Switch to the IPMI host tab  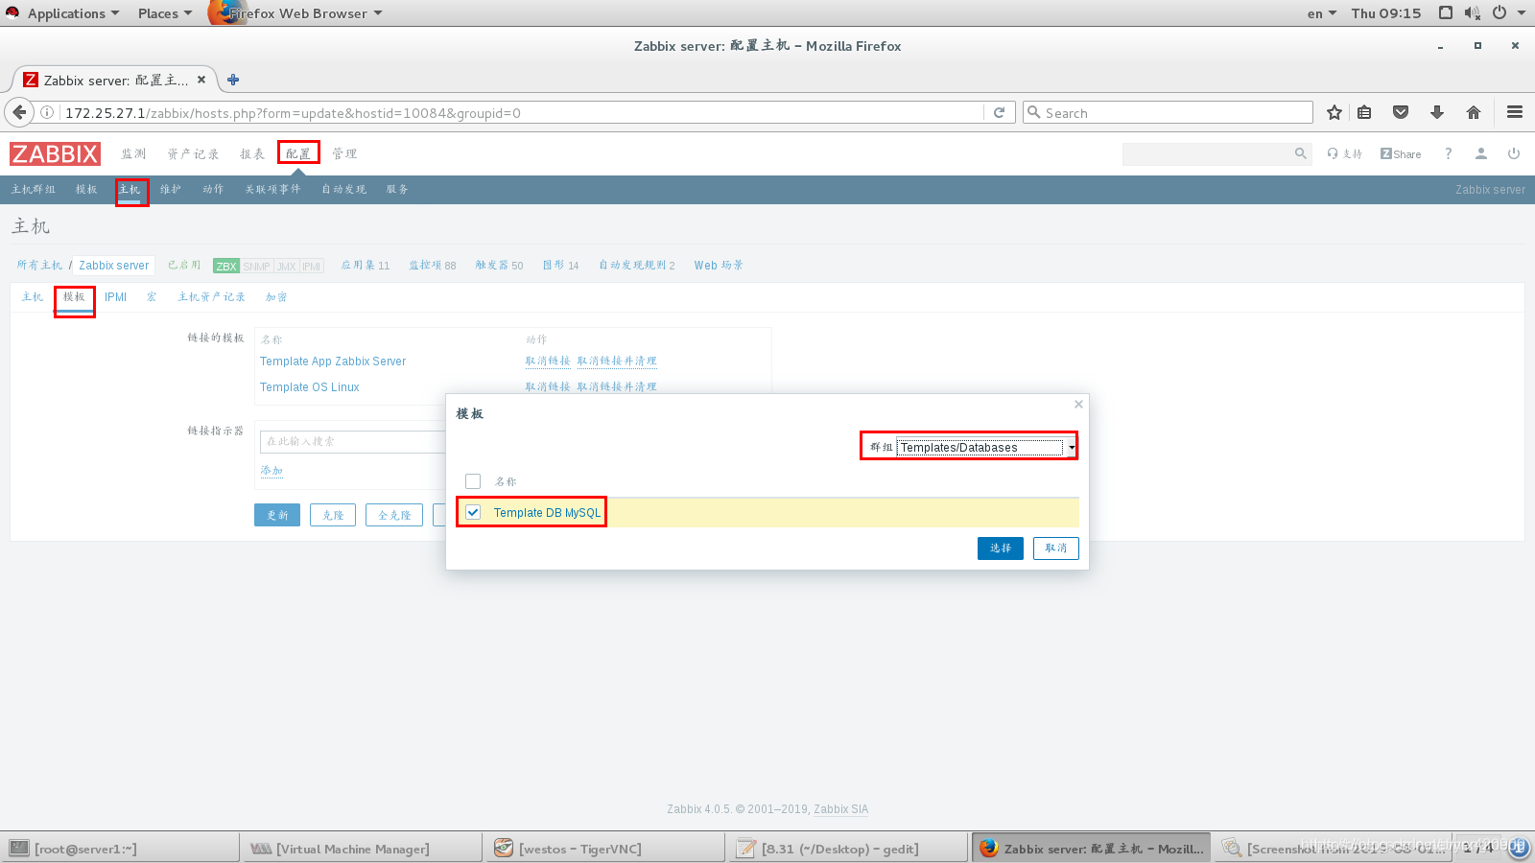click(x=115, y=296)
